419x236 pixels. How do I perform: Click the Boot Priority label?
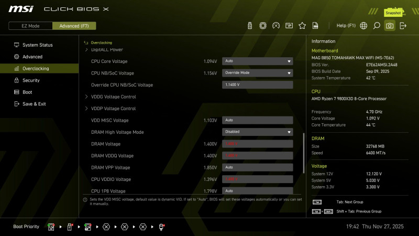(26, 227)
